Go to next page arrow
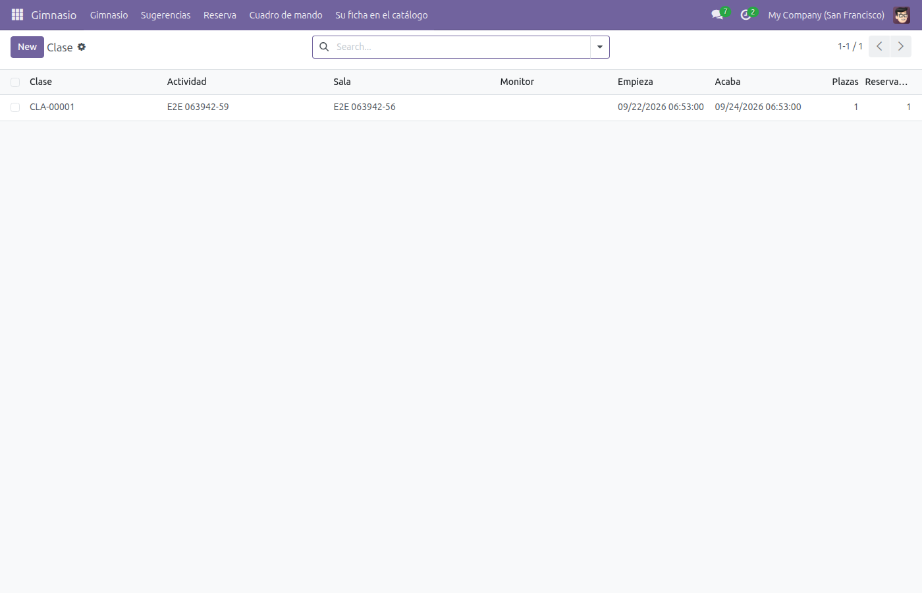 tap(901, 46)
